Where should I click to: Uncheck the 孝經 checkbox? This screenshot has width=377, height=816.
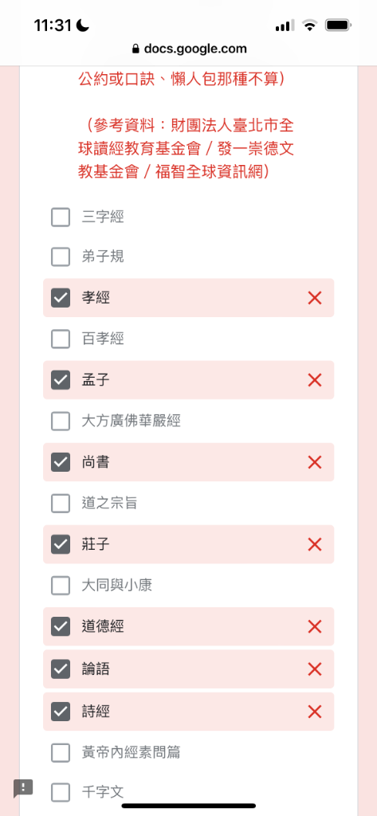[x=61, y=298]
